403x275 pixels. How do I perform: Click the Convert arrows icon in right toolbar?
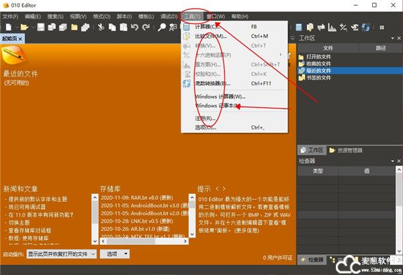coord(321,27)
